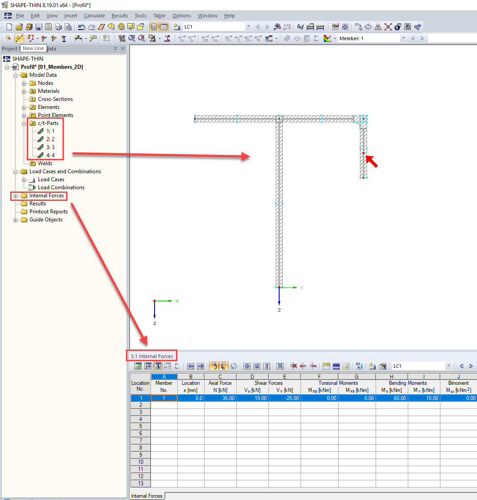Select the Printout Reports tree item
The image size is (477, 500).
49,212
